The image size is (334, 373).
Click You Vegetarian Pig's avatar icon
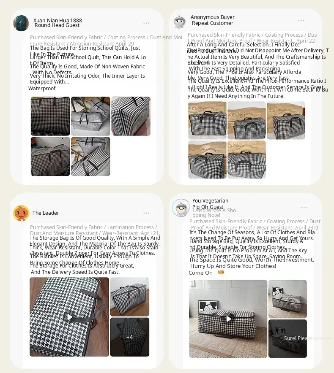point(181,208)
